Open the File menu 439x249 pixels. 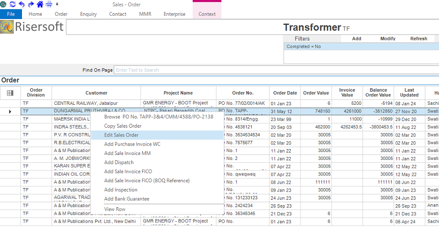click(11, 14)
